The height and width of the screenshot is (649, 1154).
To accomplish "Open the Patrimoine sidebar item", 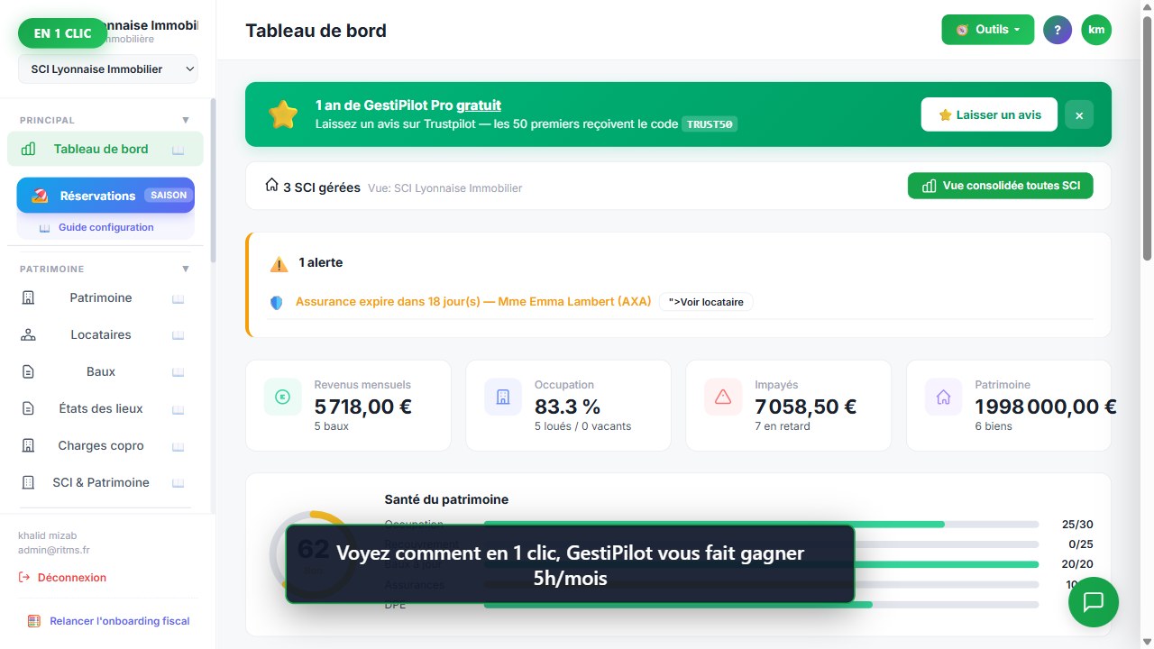I will click(x=100, y=298).
